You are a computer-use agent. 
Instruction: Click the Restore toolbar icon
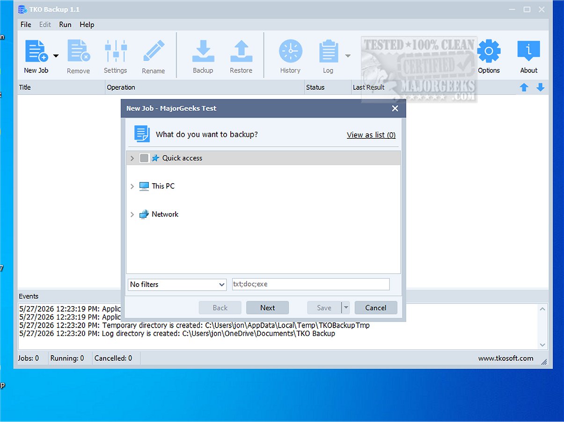[241, 51]
